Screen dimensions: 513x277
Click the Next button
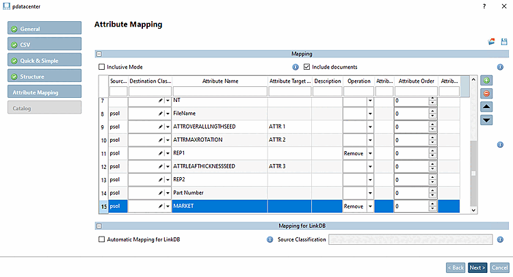point(477,267)
